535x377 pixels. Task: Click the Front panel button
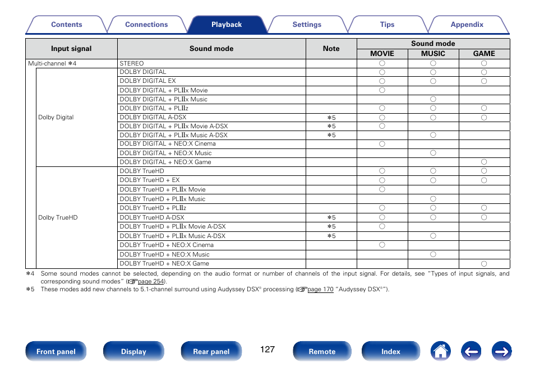[56, 351]
